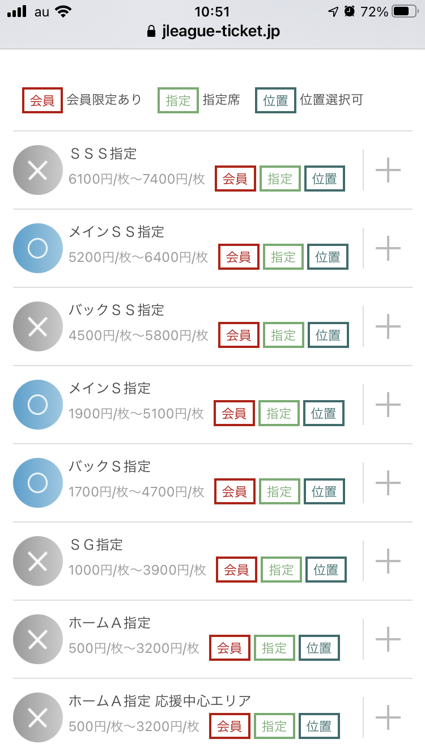Screen dimensions: 425x756
Task: Expand バックＳ指定 ticket options
Action: click(388, 483)
